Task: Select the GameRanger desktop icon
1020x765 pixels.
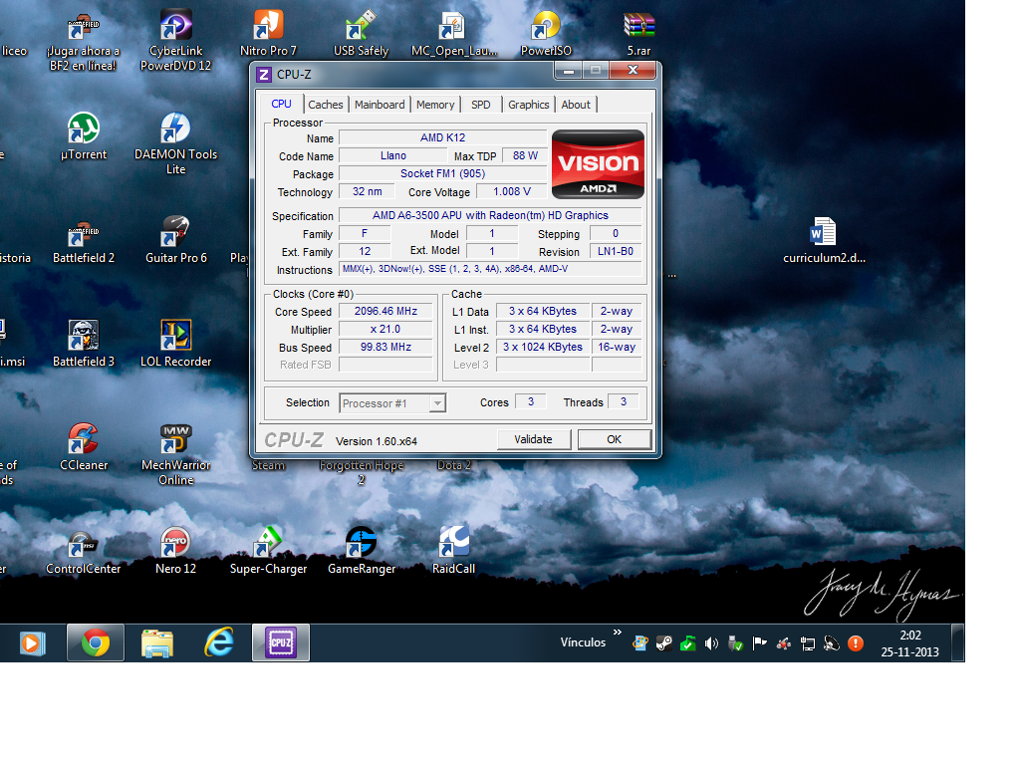Action: pos(361,551)
